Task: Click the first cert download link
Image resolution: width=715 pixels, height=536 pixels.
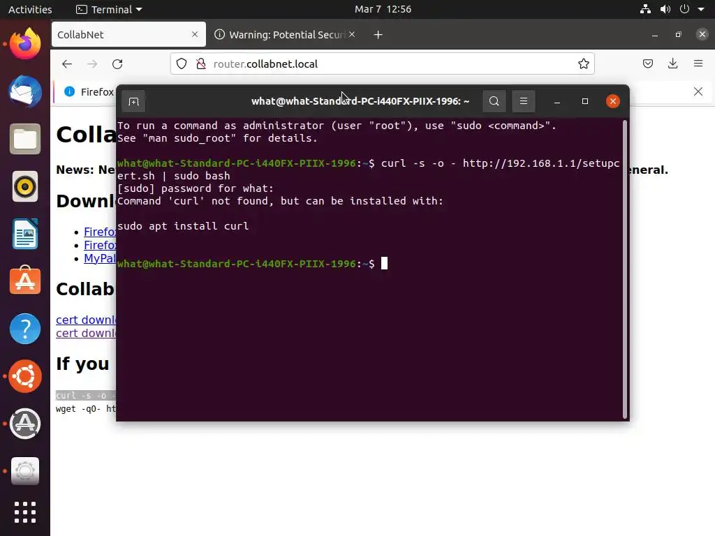Action: [86, 320]
